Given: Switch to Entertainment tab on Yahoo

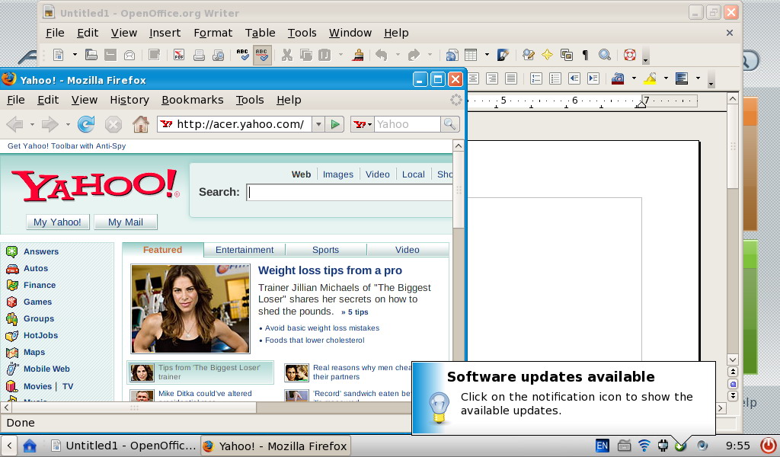Looking at the screenshot, I should [x=245, y=250].
